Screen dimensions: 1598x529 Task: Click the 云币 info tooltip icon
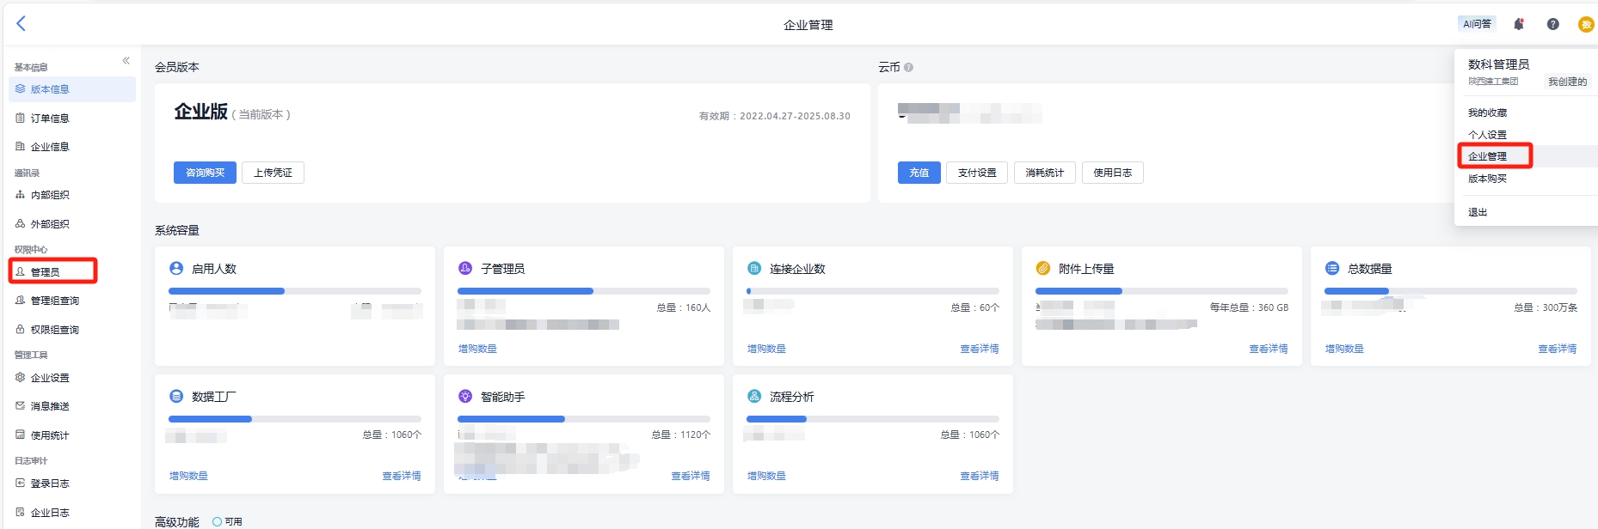pyautogui.click(x=908, y=67)
